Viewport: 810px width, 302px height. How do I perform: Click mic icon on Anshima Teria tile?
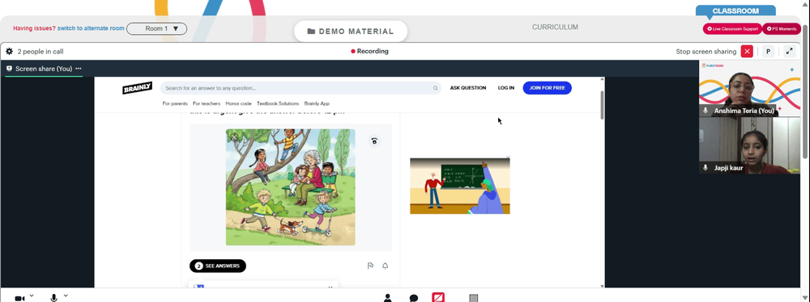click(706, 111)
